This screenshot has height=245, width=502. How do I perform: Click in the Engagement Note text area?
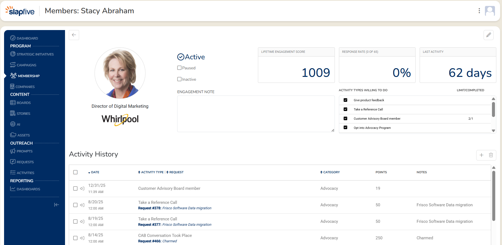pos(256,114)
